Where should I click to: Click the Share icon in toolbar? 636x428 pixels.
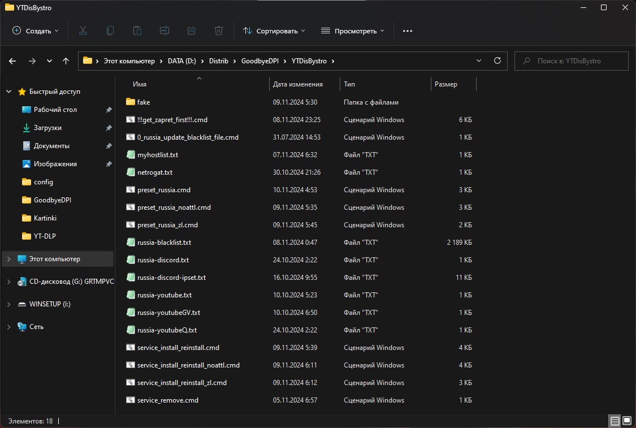(x=191, y=31)
